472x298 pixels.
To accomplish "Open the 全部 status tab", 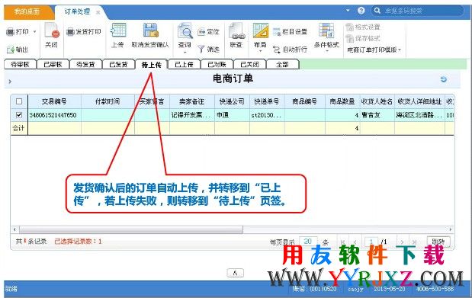I will click(283, 64).
